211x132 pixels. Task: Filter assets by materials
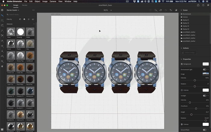point(24,19)
